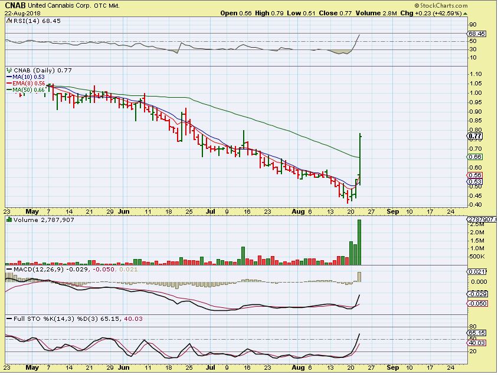Viewport: 498px width, 375px height.
Task: Click the Volume 2.8M header value
Action: tap(376, 14)
